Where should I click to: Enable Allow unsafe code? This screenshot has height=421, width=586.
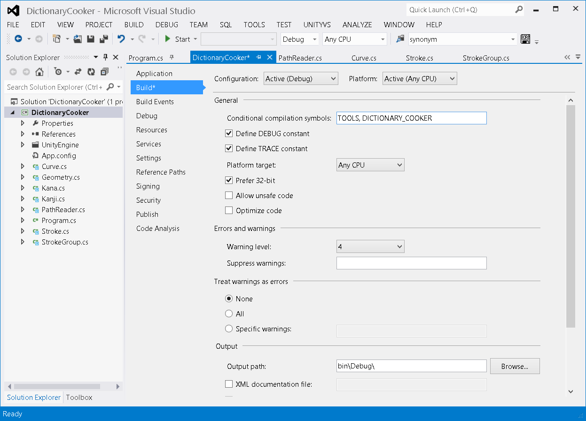pyautogui.click(x=229, y=196)
